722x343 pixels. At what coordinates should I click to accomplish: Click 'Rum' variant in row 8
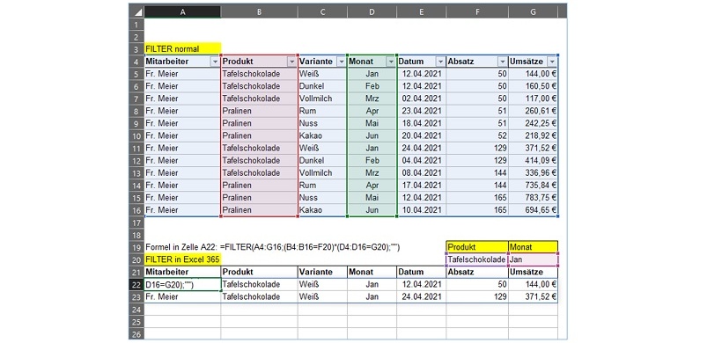(322, 111)
